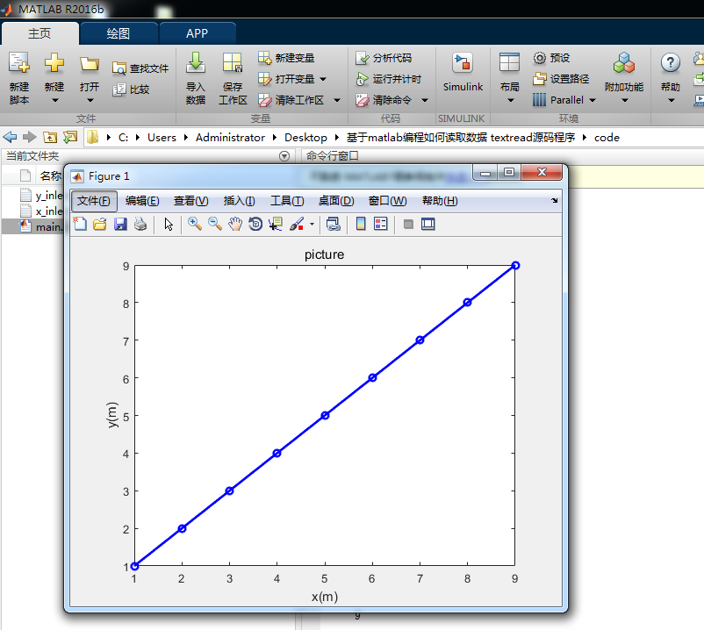Select the Edit Plot arrow tool
Screen dimensions: 704x630
[169, 224]
